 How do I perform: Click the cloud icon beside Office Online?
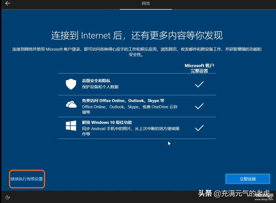click(x=71, y=104)
